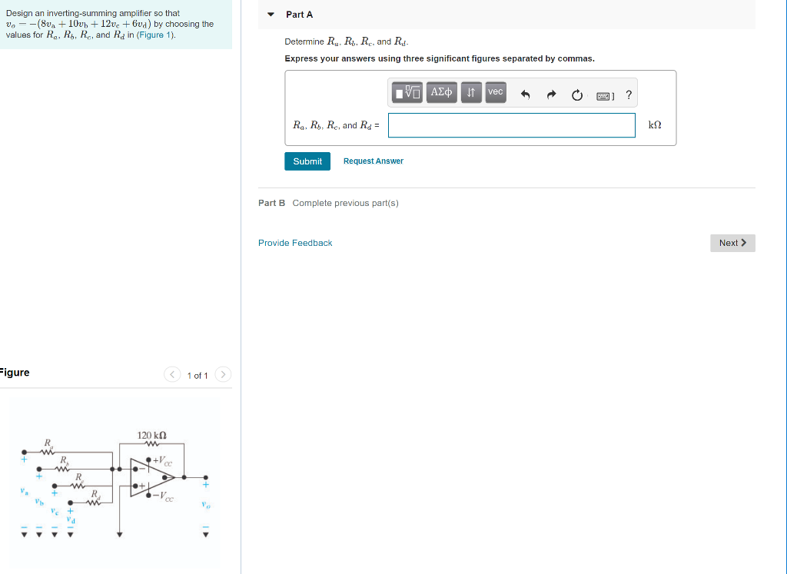Click the previous figure chevron

click(x=171, y=374)
